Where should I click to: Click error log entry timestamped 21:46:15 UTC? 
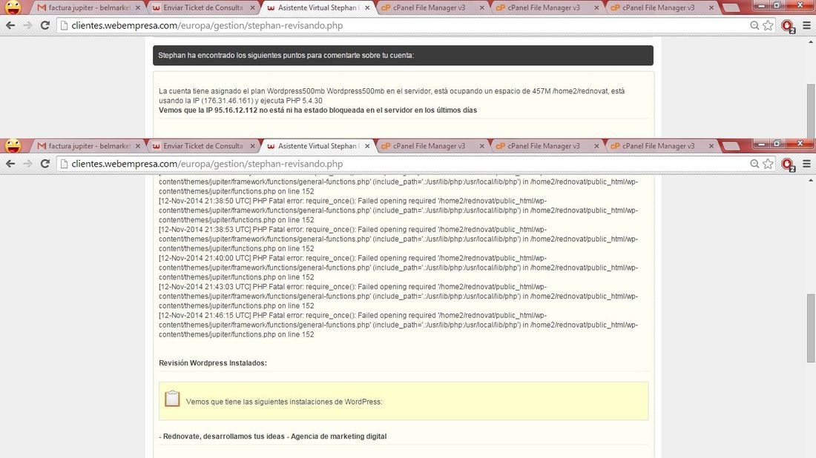tap(398, 325)
